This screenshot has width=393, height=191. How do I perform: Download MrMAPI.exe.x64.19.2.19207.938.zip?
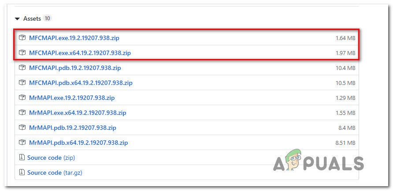point(78,113)
